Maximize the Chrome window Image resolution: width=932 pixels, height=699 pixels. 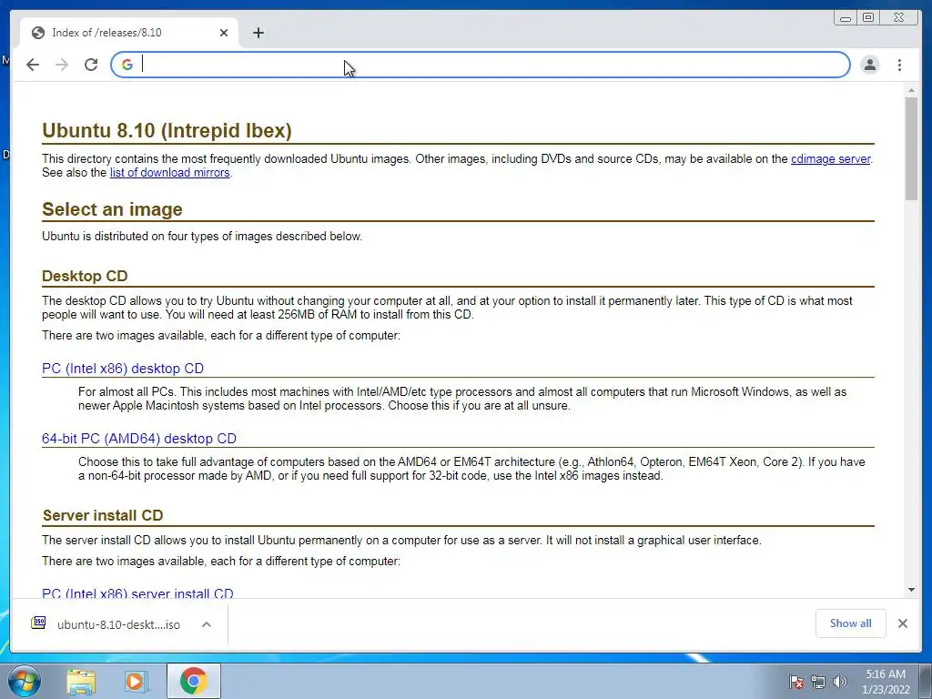click(x=868, y=18)
